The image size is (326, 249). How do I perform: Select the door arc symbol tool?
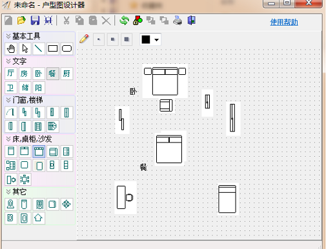pyautogui.click(x=11, y=112)
